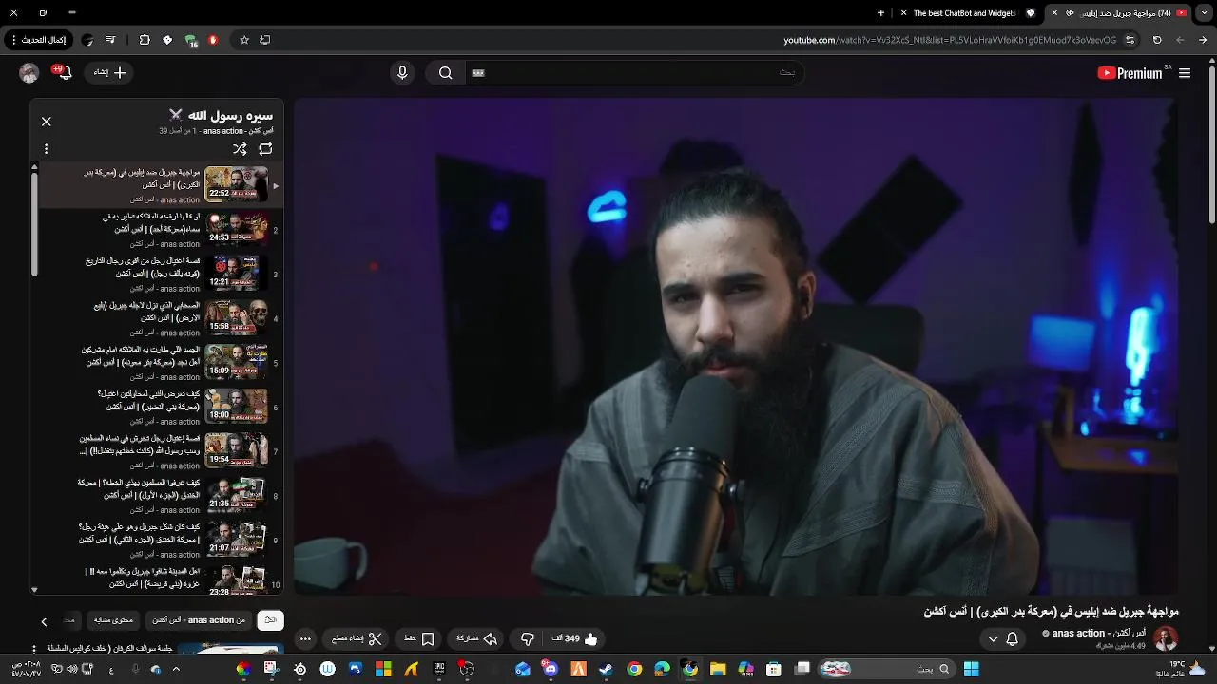Play the playlist video lasting 24:53
Viewport: 1217px width, 684px height.
pos(158,229)
